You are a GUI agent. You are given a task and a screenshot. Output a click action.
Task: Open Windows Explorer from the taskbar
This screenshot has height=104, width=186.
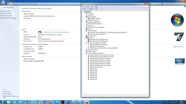(x=8, y=102)
